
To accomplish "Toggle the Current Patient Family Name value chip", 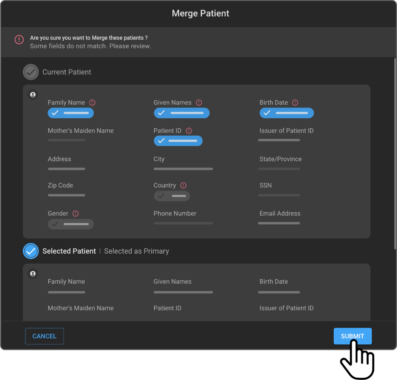I will [x=71, y=113].
